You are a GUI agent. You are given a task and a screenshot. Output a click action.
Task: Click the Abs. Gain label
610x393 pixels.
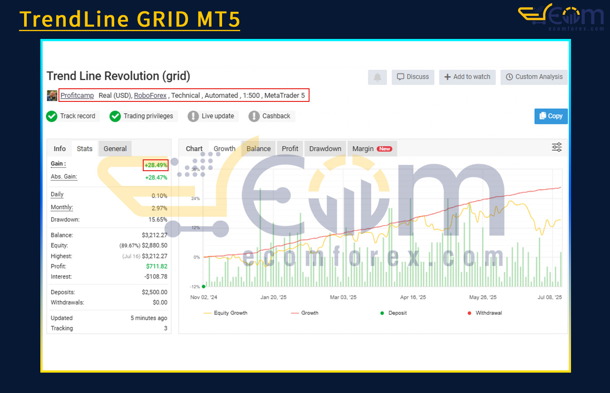(64, 177)
